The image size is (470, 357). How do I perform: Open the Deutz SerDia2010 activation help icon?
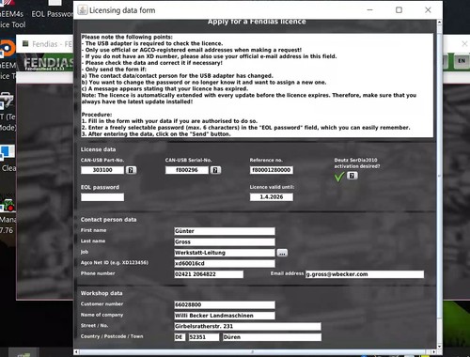352,176
